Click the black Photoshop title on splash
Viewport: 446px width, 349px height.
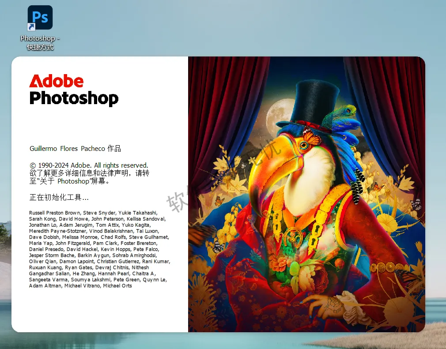74,98
